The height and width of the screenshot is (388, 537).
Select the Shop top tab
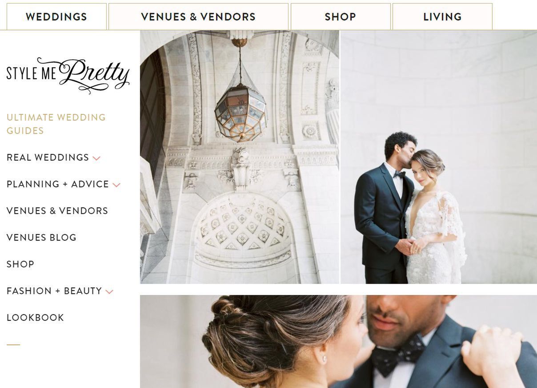coord(341,17)
